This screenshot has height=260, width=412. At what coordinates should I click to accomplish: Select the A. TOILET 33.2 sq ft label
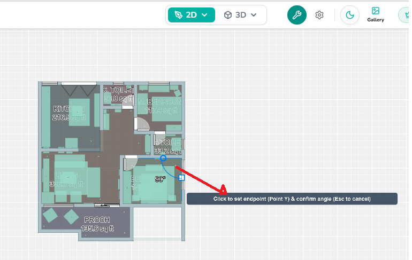[168, 146]
